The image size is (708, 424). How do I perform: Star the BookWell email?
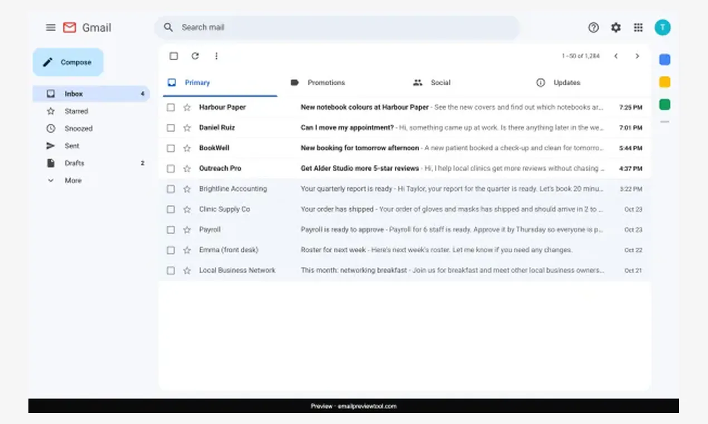(x=187, y=148)
